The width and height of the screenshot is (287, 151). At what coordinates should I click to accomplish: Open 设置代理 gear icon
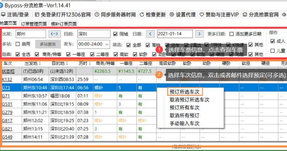tap(172, 15)
